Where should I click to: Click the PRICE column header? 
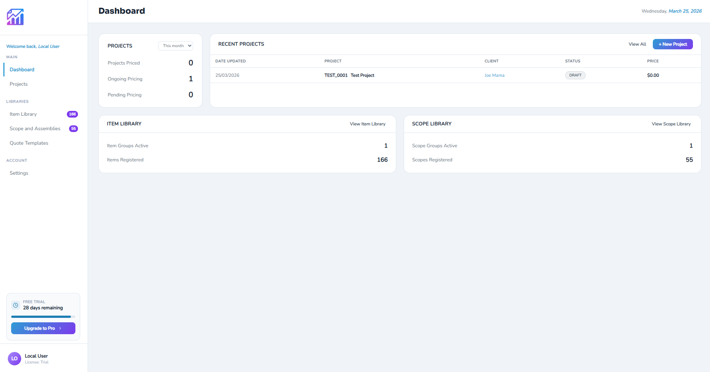(x=653, y=61)
